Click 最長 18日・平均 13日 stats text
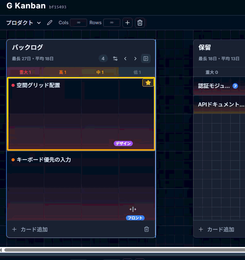This screenshot has height=260, width=245. tap(219, 59)
